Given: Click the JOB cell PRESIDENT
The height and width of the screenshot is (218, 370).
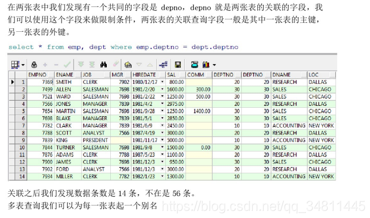Looking at the screenshot, I should [96, 140].
